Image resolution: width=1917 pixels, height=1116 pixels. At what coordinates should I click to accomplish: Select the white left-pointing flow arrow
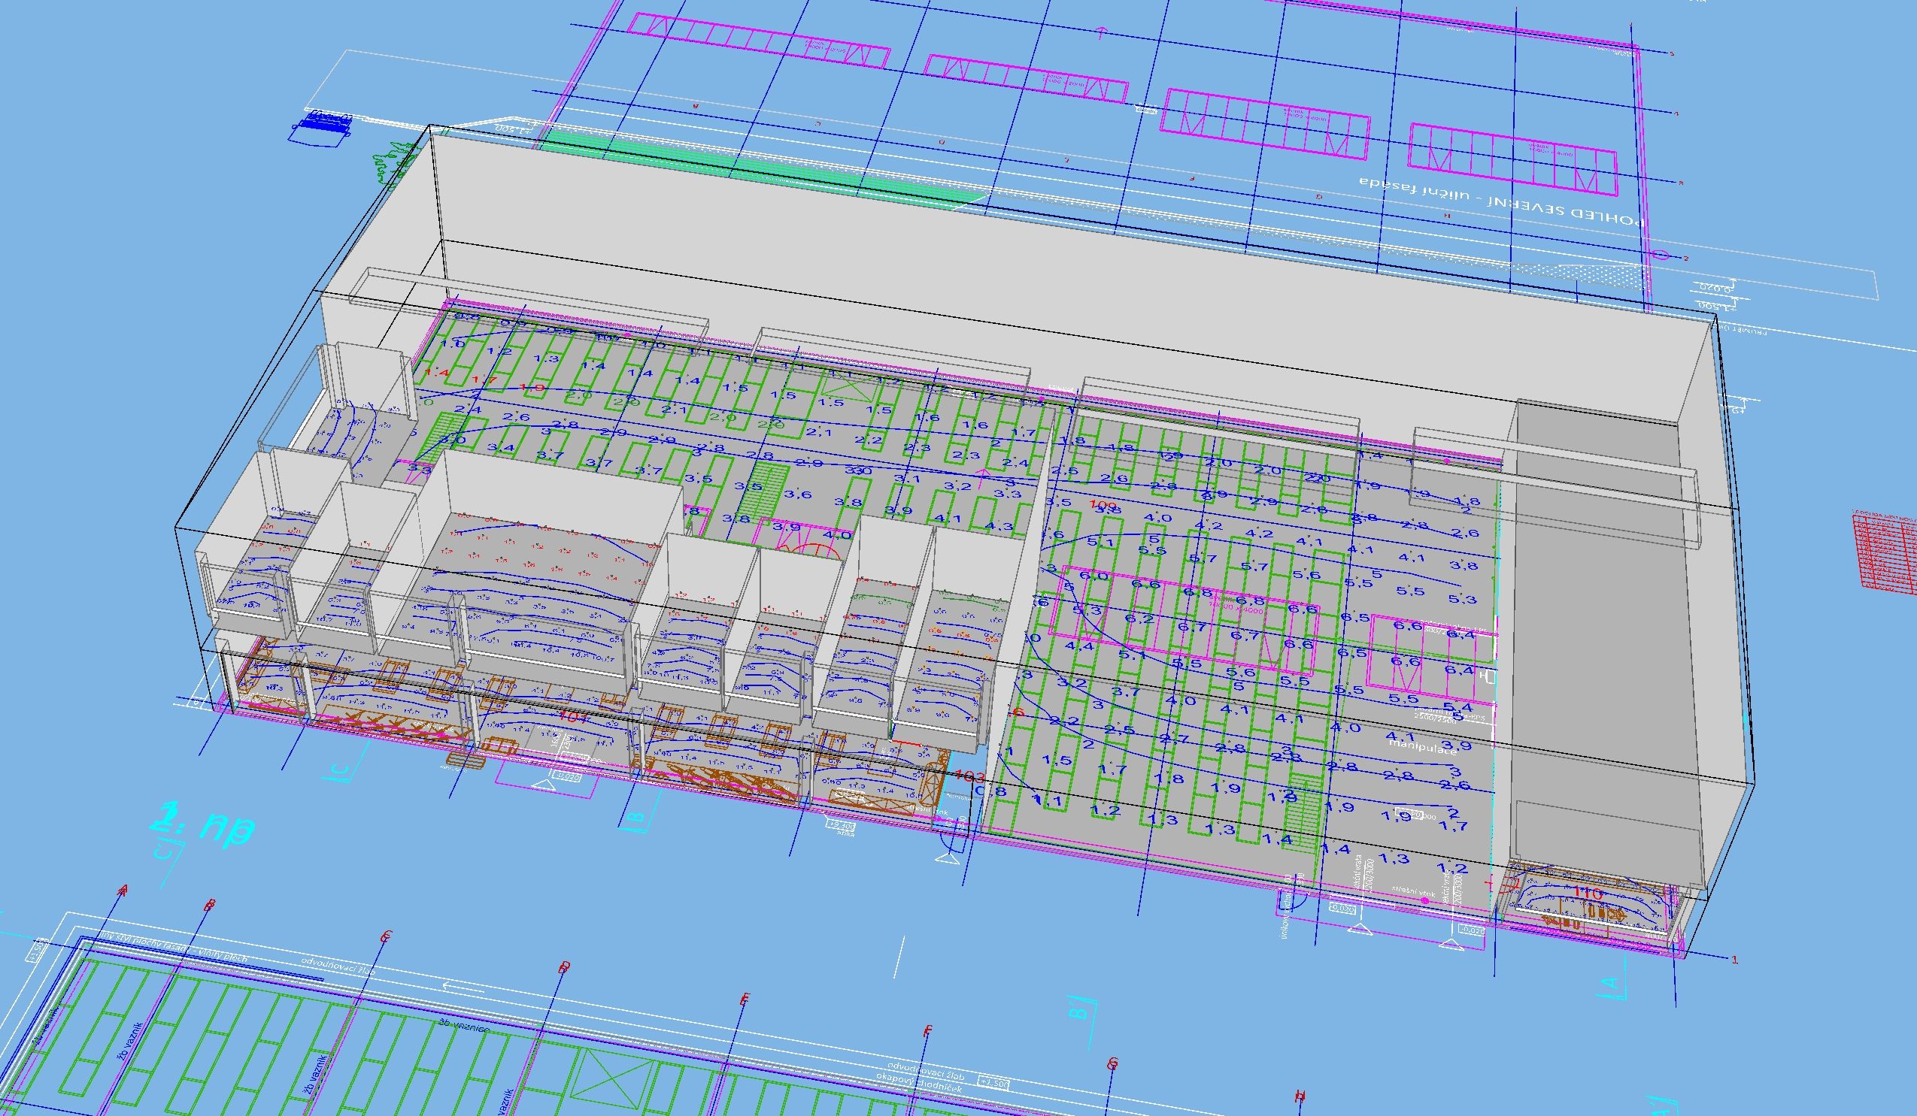[x=464, y=988]
